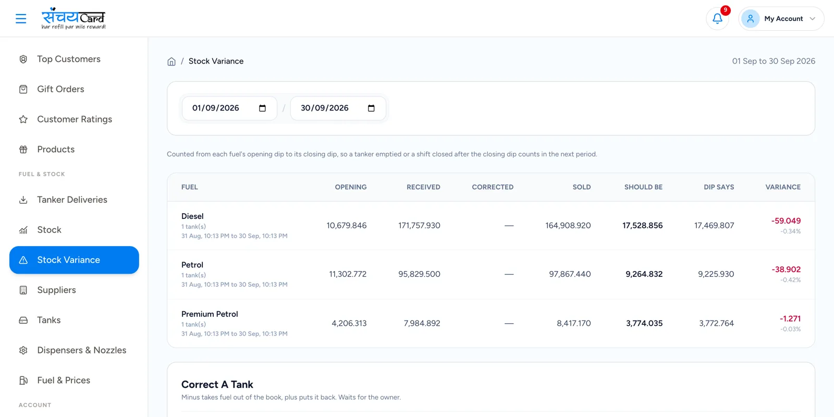Click the Top Customers badge icon
Image resolution: width=834 pixels, height=417 pixels.
pos(23,59)
